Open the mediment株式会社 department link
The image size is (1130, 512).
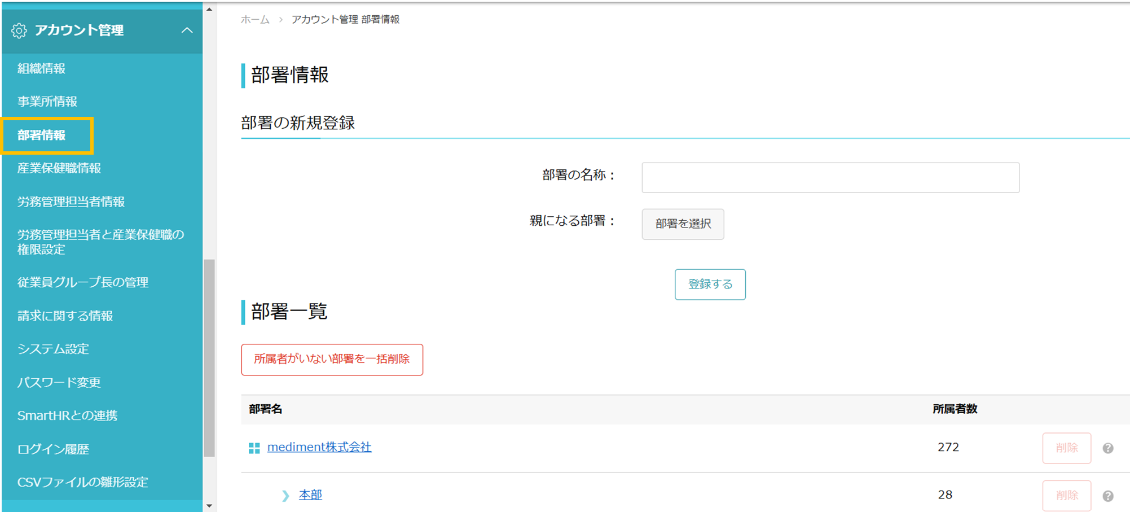point(319,447)
